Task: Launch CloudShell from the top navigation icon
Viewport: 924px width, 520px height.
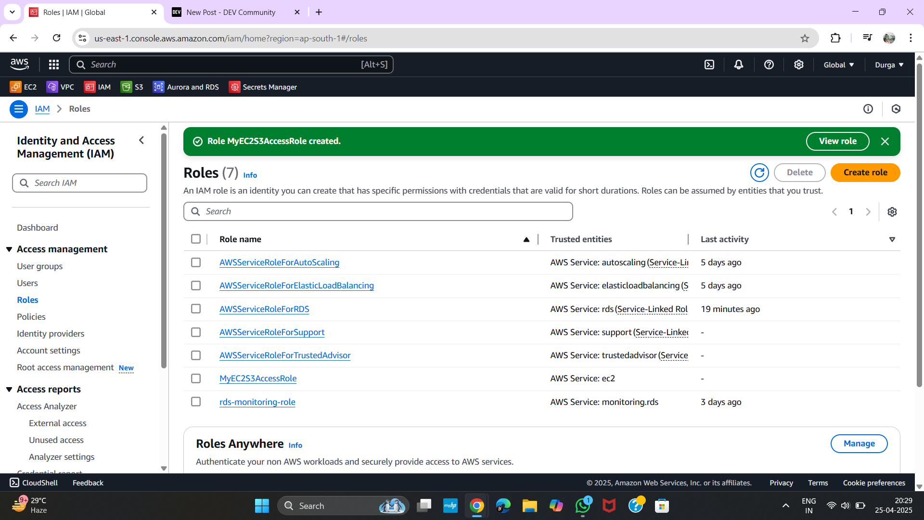Action: tap(709, 65)
